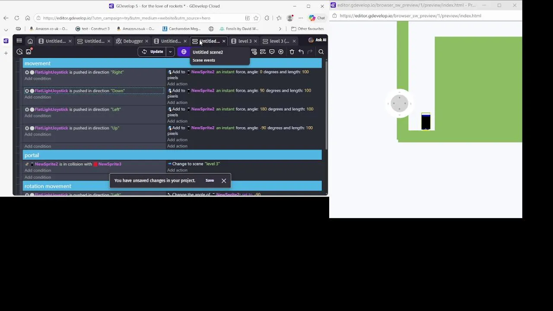This screenshot has width=553, height=311.
Task: Collapse the rotation movement group header
Action: [x=172, y=186]
